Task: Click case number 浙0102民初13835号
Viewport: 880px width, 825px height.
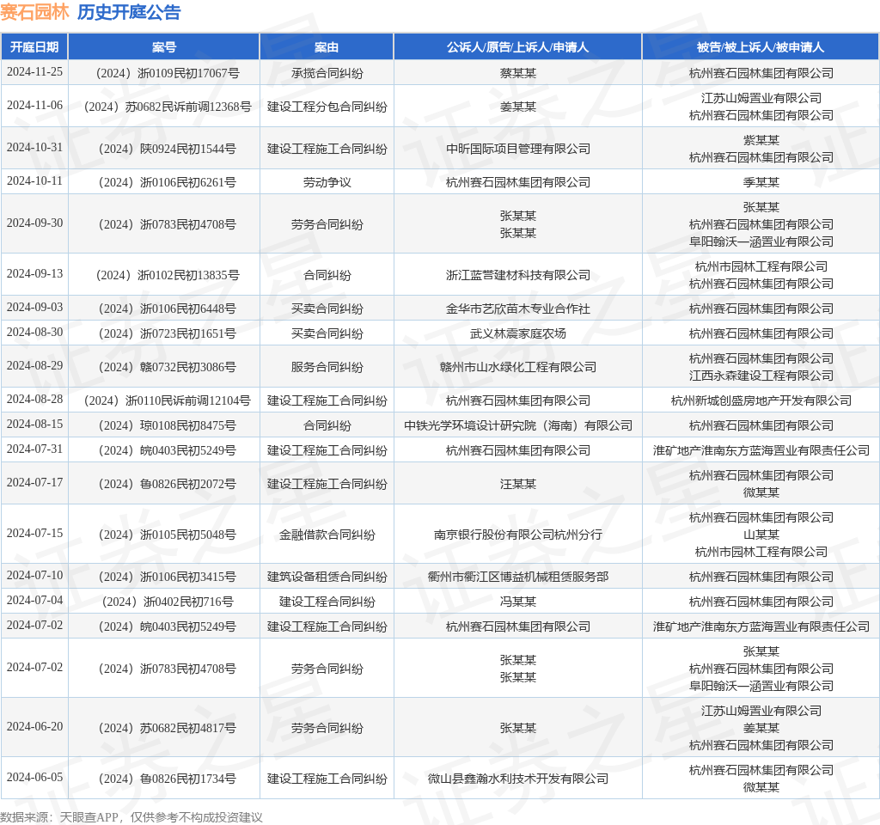Action: point(168,275)
